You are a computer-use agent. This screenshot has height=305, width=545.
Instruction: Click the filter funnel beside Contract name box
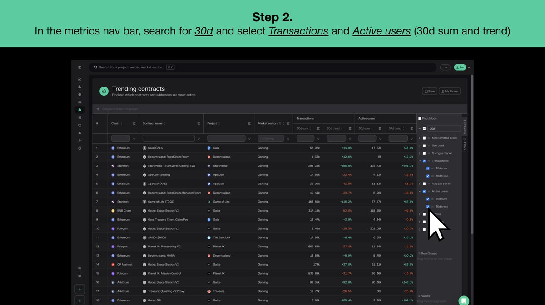click(x=199, y=139)
